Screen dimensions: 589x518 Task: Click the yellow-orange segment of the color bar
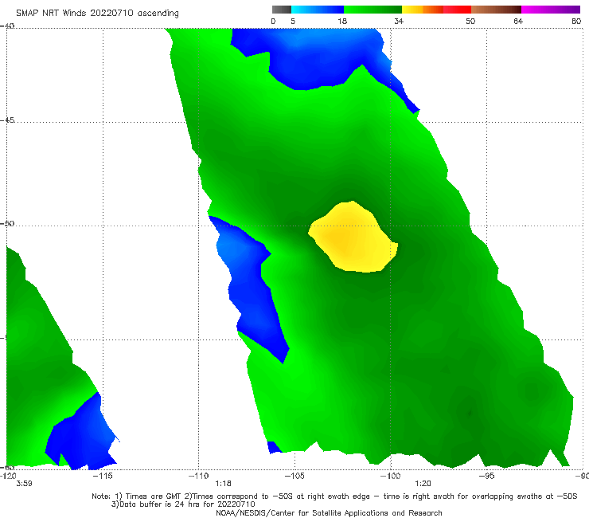(423, 10)
